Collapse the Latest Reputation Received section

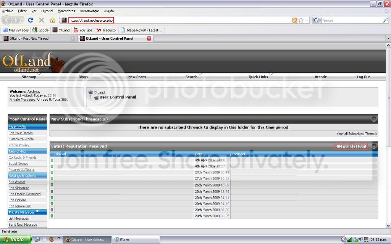[374, 146]
